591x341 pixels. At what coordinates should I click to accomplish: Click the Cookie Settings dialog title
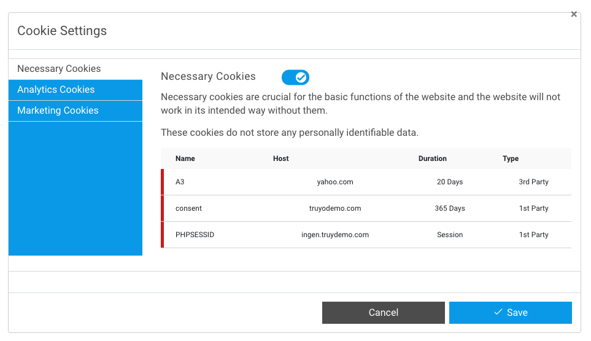coord(62,31)
